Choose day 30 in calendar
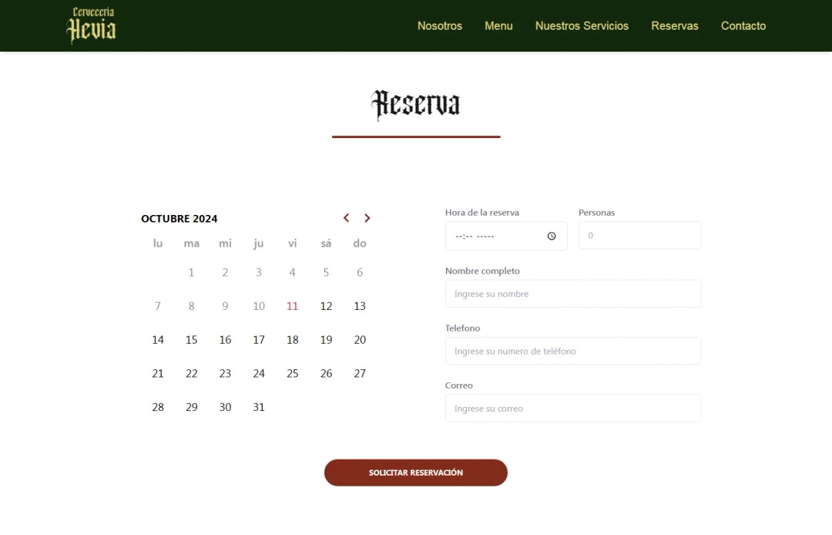832x535 pixels. pyautogui.click(x=226, y=407)
